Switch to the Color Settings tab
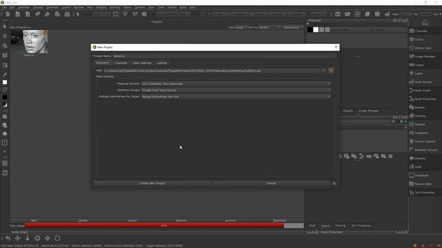442x248 pixels. click(142, 63)
